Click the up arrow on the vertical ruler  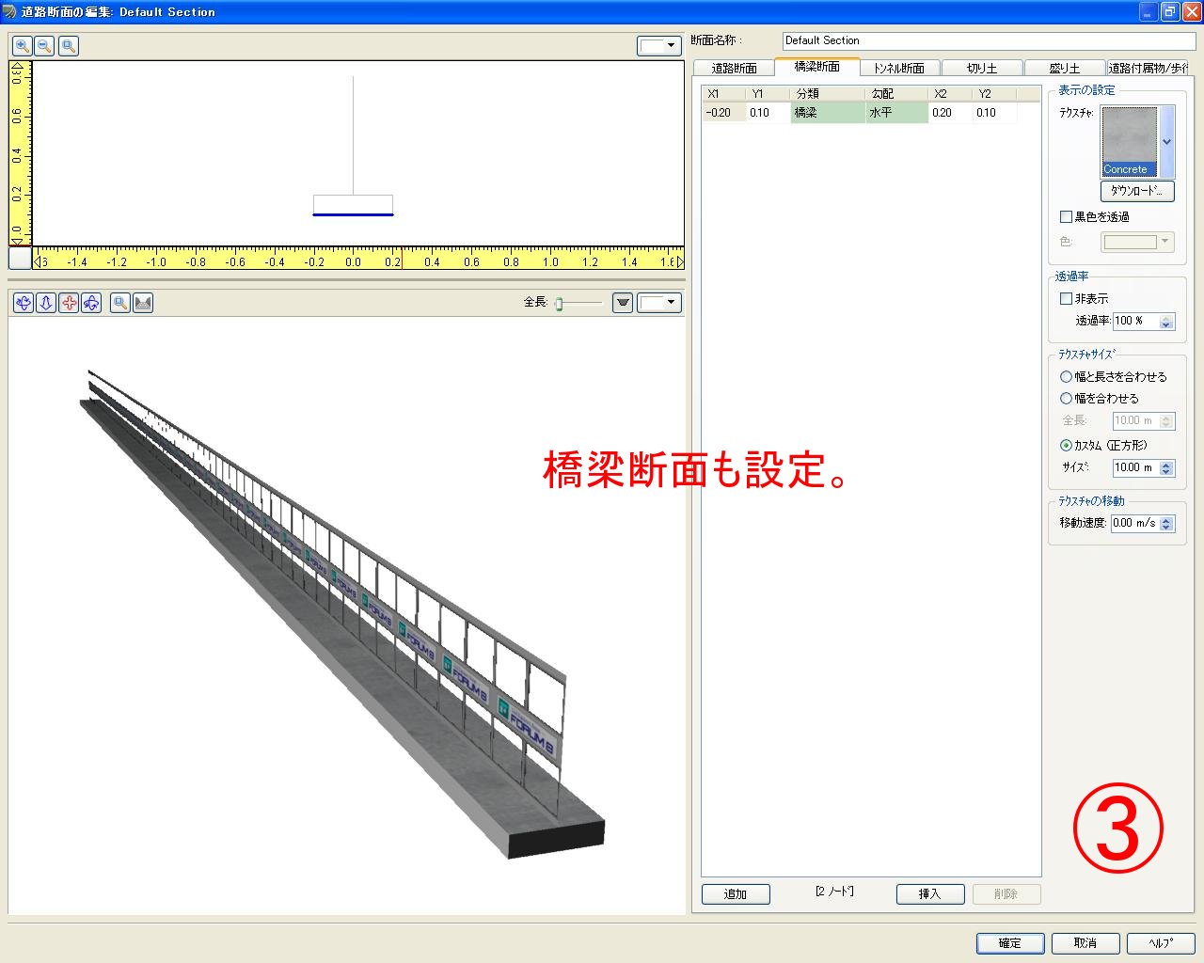(17, 66)
